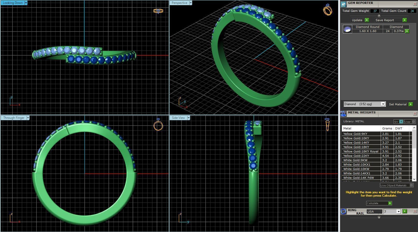
Task: Click the green arrow beside Update
Action: 367,20
